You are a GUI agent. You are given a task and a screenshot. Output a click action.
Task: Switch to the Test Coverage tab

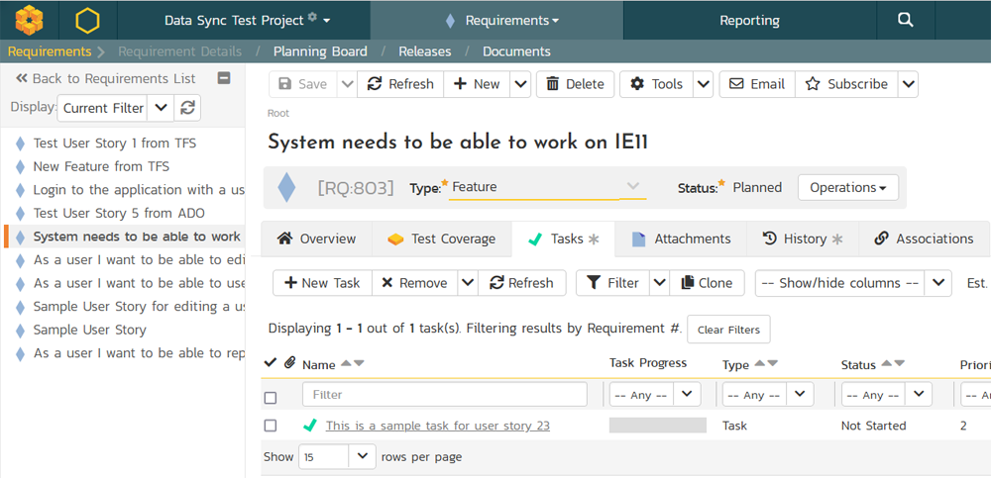click(x=441, y=239)
